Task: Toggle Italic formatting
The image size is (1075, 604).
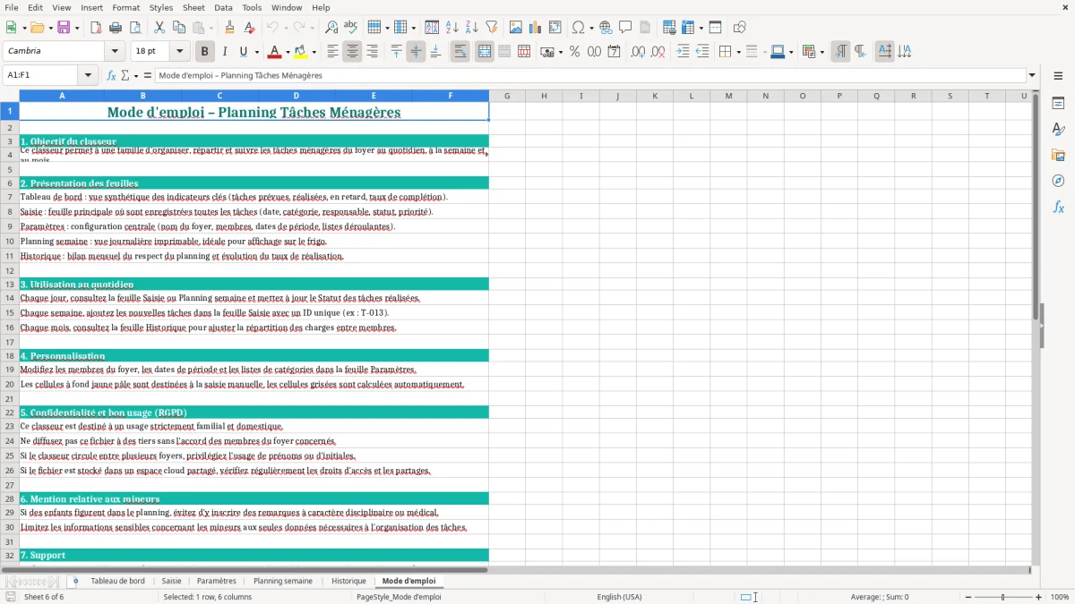Action: [x=225, y=52]
